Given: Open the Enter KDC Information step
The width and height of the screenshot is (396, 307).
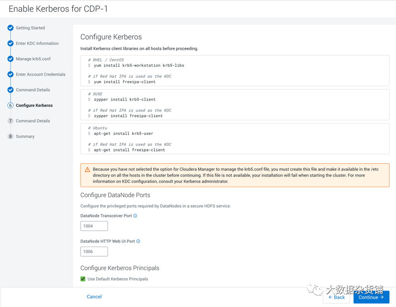Looking at the screenshot, I should [x=37, y=43].
